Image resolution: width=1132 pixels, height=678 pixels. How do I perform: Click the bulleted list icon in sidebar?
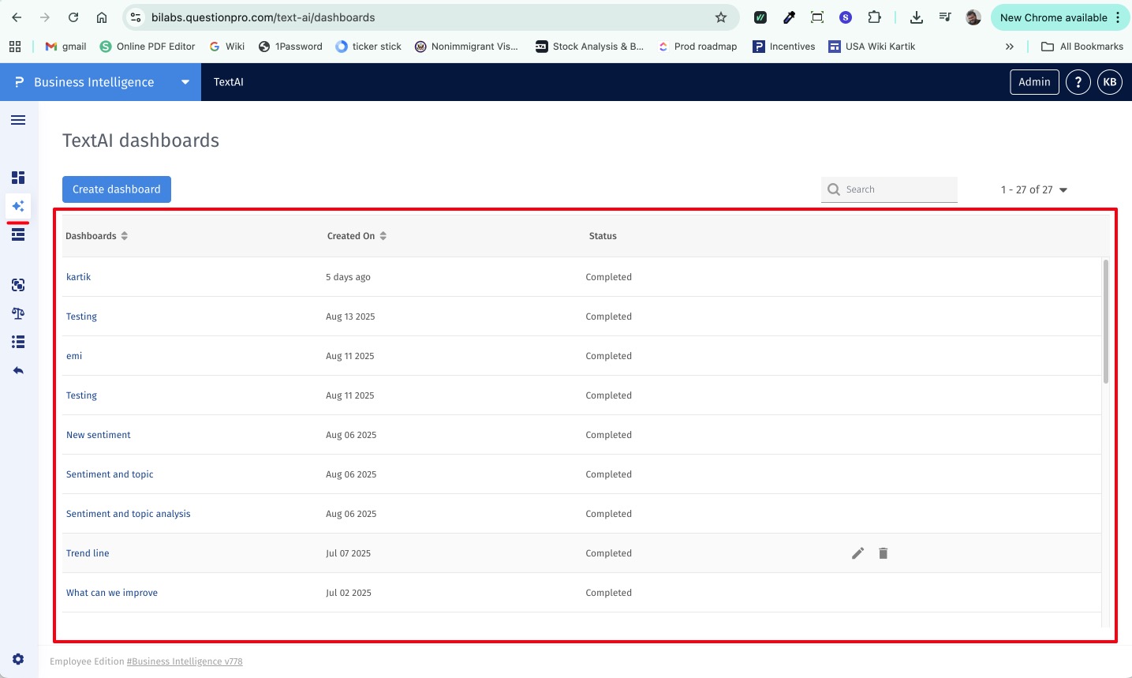point(18,342)
